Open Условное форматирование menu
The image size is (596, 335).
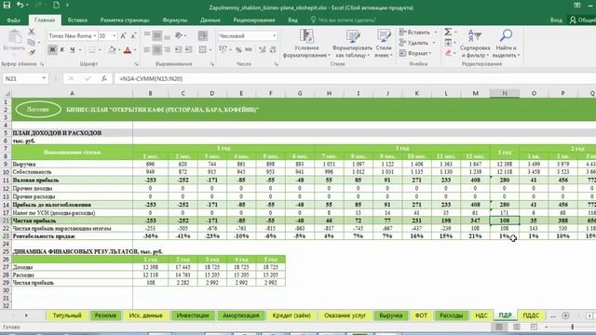pos(306,44)
